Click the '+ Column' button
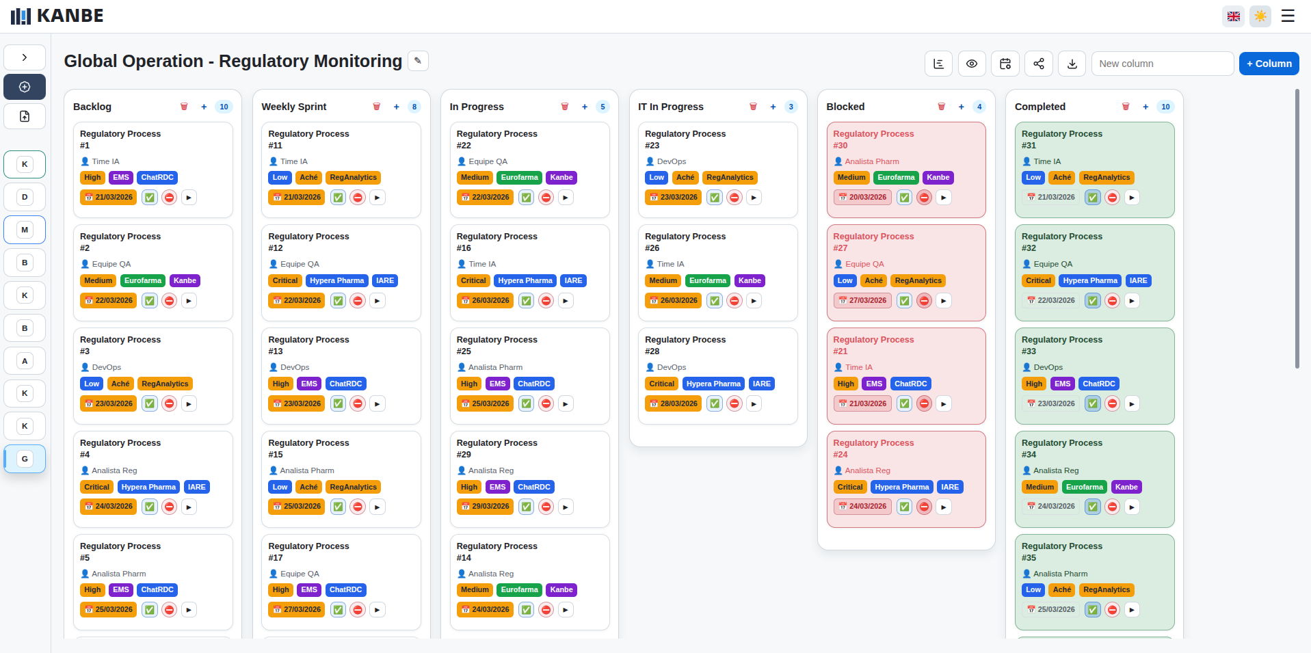The height and width of the screenshot is (653, 1311). click(1269, 64)
